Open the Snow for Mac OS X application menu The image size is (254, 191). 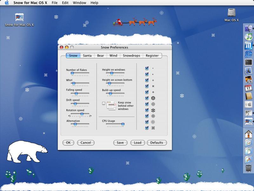pos(30,3)
